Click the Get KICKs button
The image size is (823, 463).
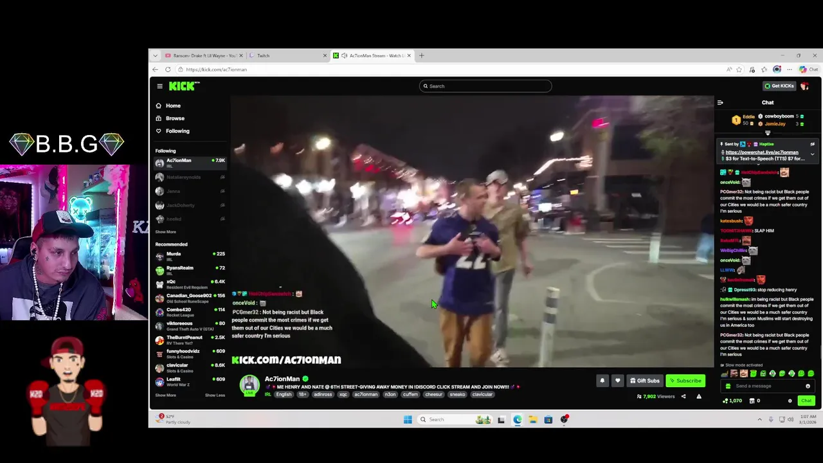779,86
